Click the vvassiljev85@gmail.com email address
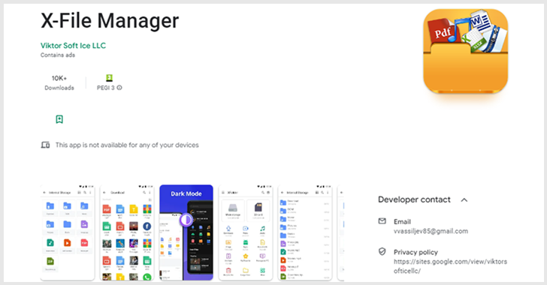This screenshot has width=547, height=285. (x=431, y=231)
